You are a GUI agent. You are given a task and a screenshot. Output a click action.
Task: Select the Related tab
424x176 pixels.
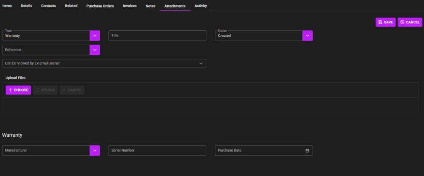[x=71, y=6]
